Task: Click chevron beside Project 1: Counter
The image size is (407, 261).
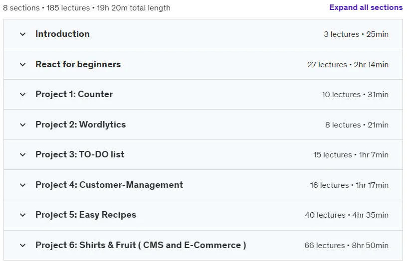Action: tap(23, 95)
